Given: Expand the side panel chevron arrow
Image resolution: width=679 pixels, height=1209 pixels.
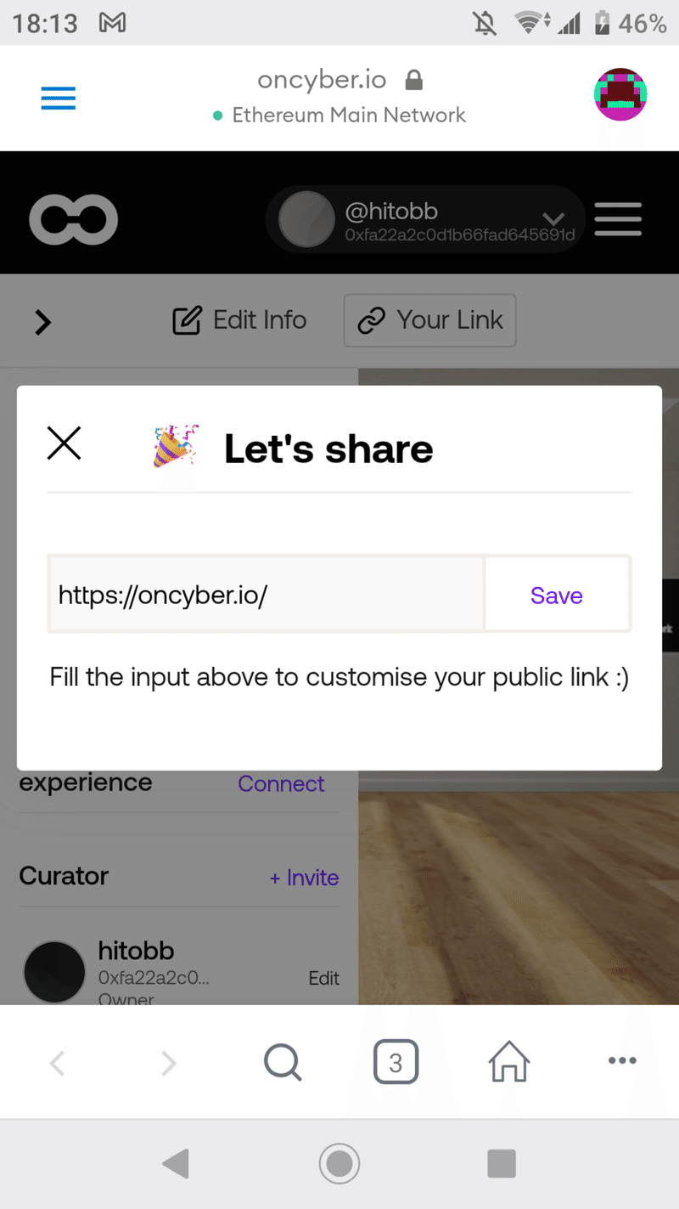Looking at the screenshot, I should [x=42, y=322].
